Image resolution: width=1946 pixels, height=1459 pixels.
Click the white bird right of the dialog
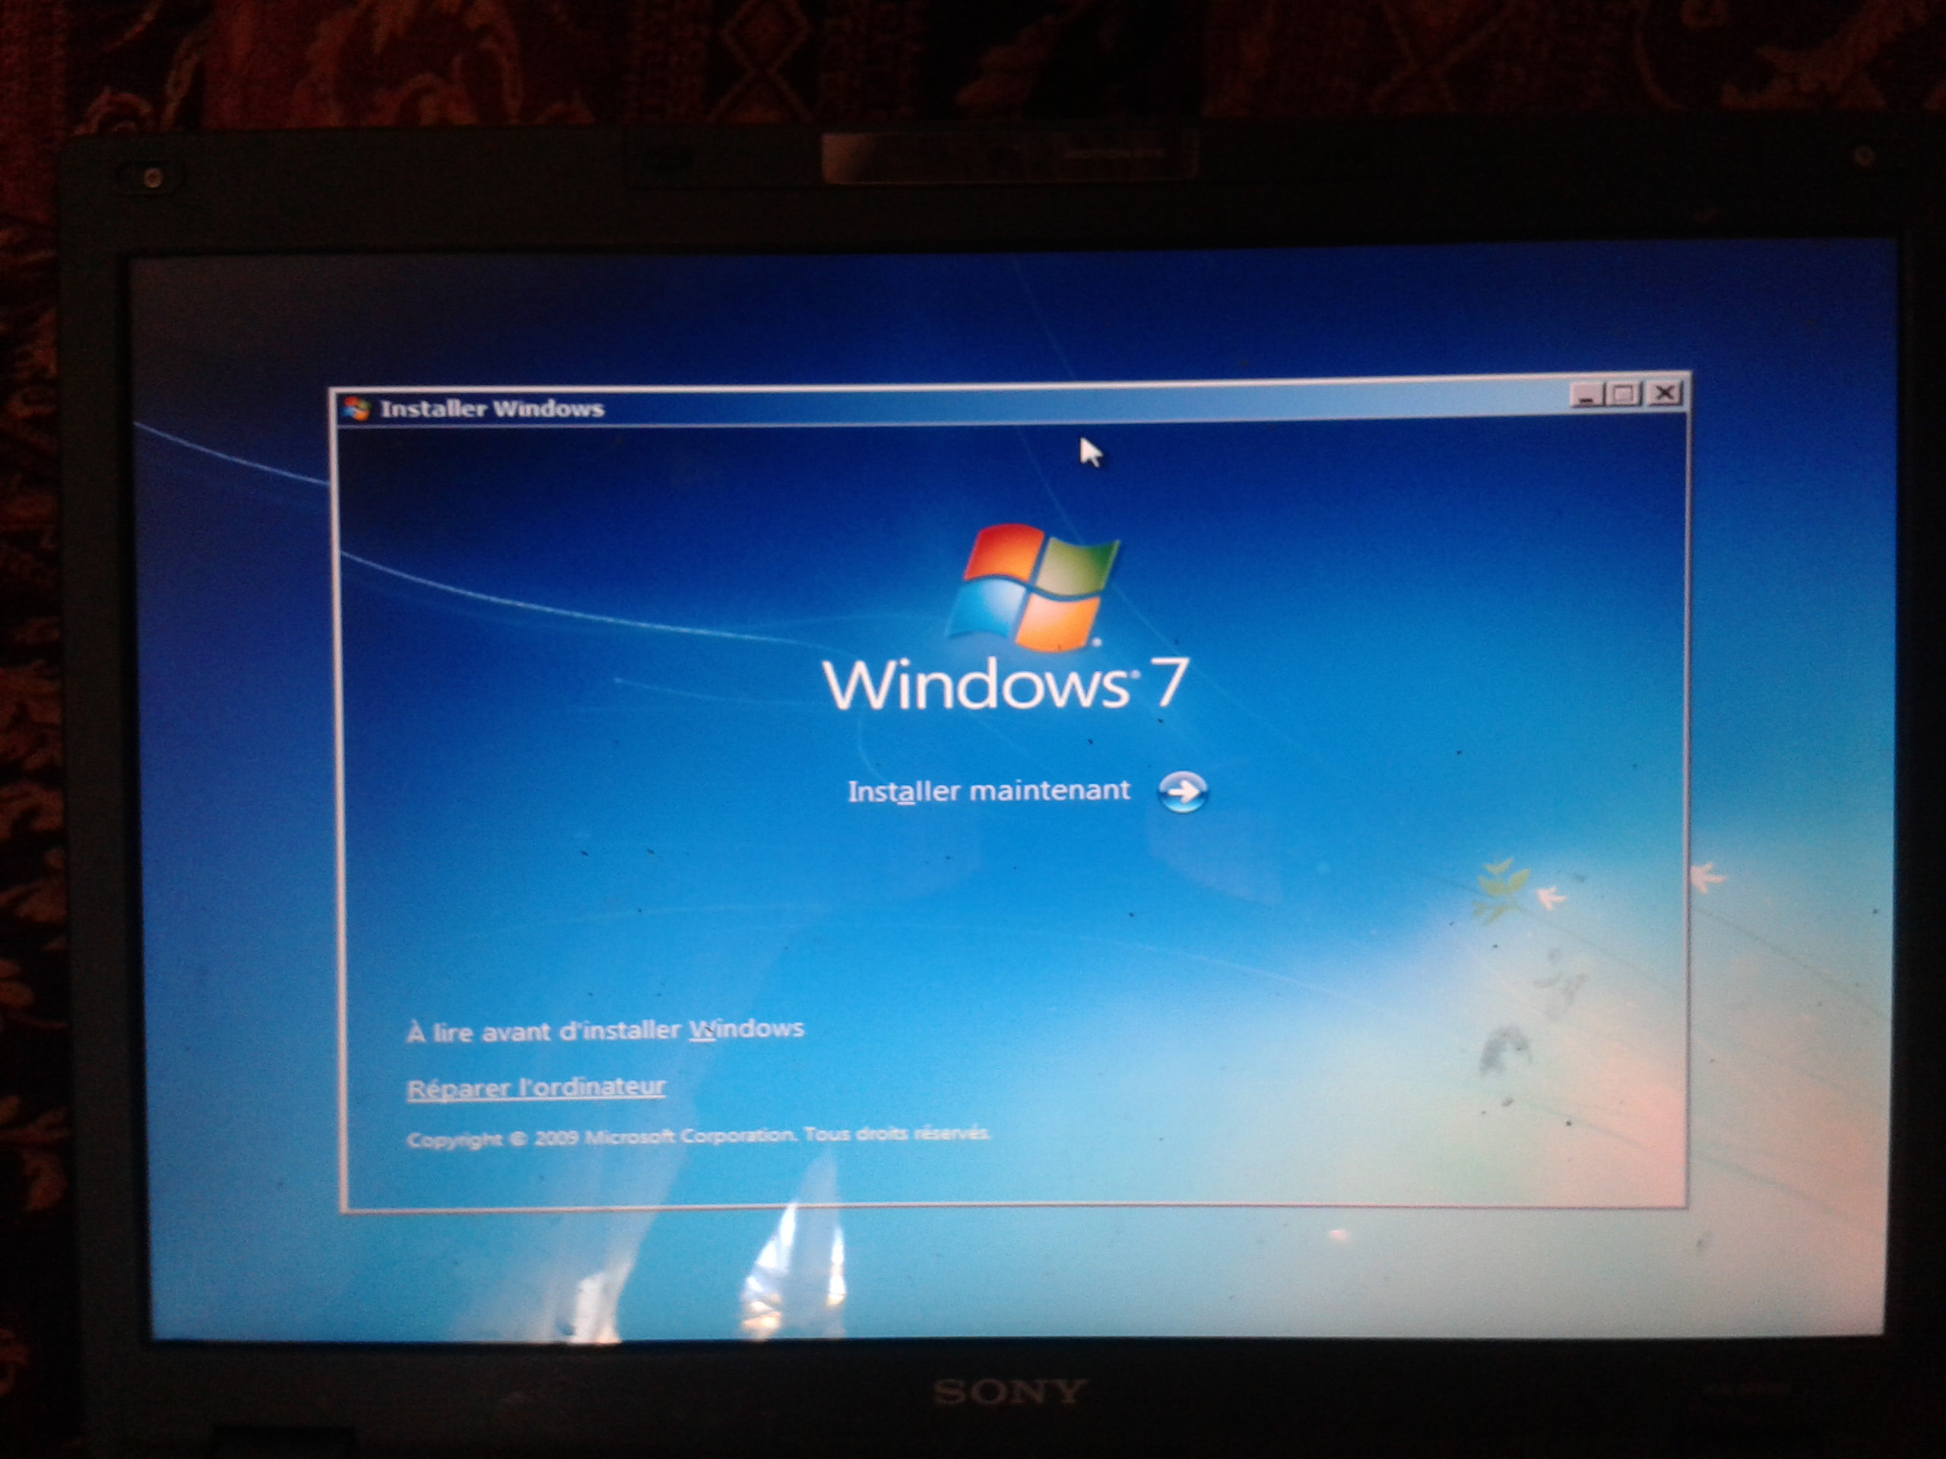(1707, 877)
